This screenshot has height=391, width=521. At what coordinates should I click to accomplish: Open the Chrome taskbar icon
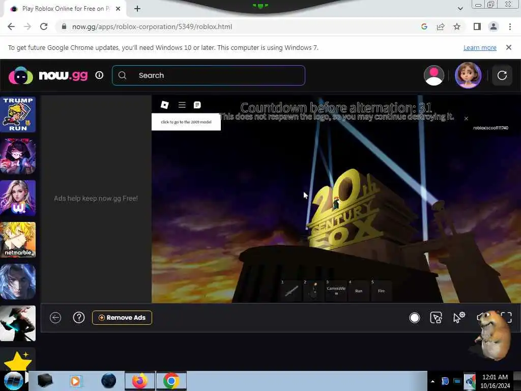(171, 381)
